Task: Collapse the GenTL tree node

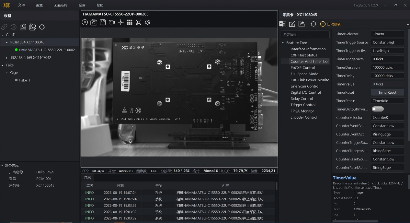Action: point(3,35)
